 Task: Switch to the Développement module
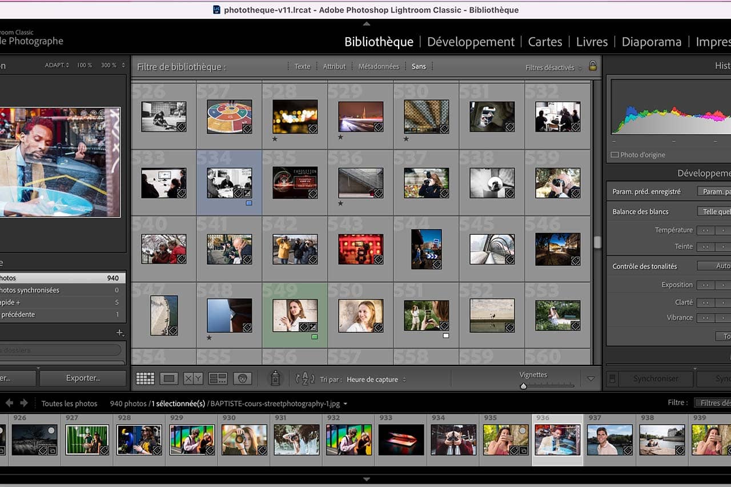click(x=471, y=42)
